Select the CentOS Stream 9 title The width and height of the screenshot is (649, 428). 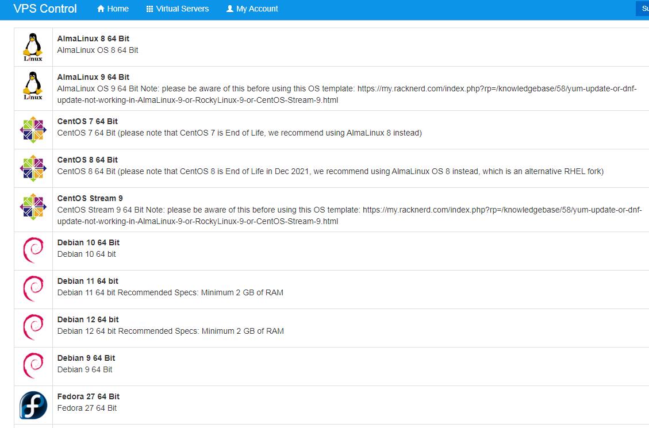coord(90,198)
